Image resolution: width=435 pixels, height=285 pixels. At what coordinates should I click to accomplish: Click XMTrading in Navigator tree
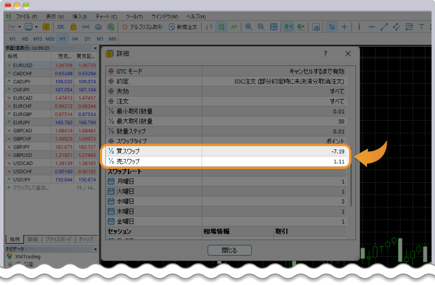(28, 257)
